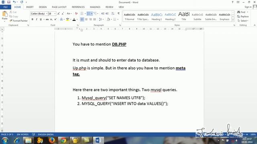The image size is (257, 144).
Task: Open Calibri (Body) font name dropdown
Action: click(x=47, y=14)
